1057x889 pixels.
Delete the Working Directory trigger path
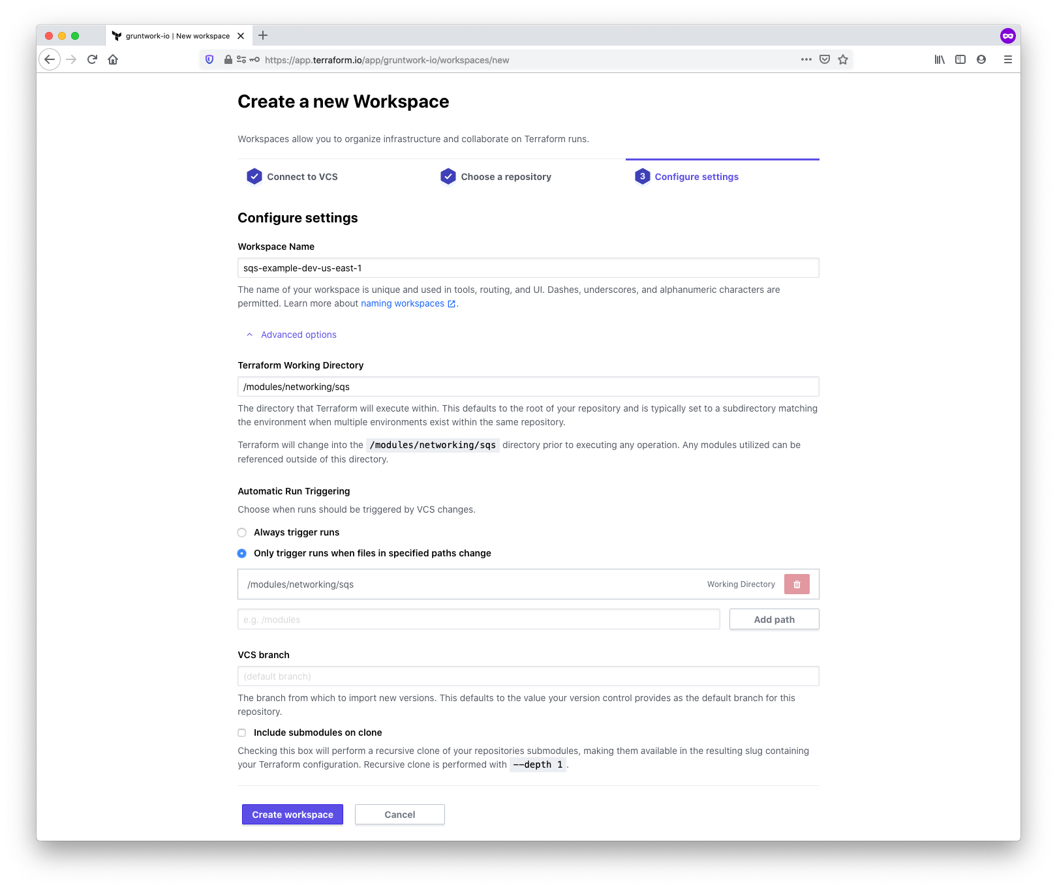tap(796, 584)
